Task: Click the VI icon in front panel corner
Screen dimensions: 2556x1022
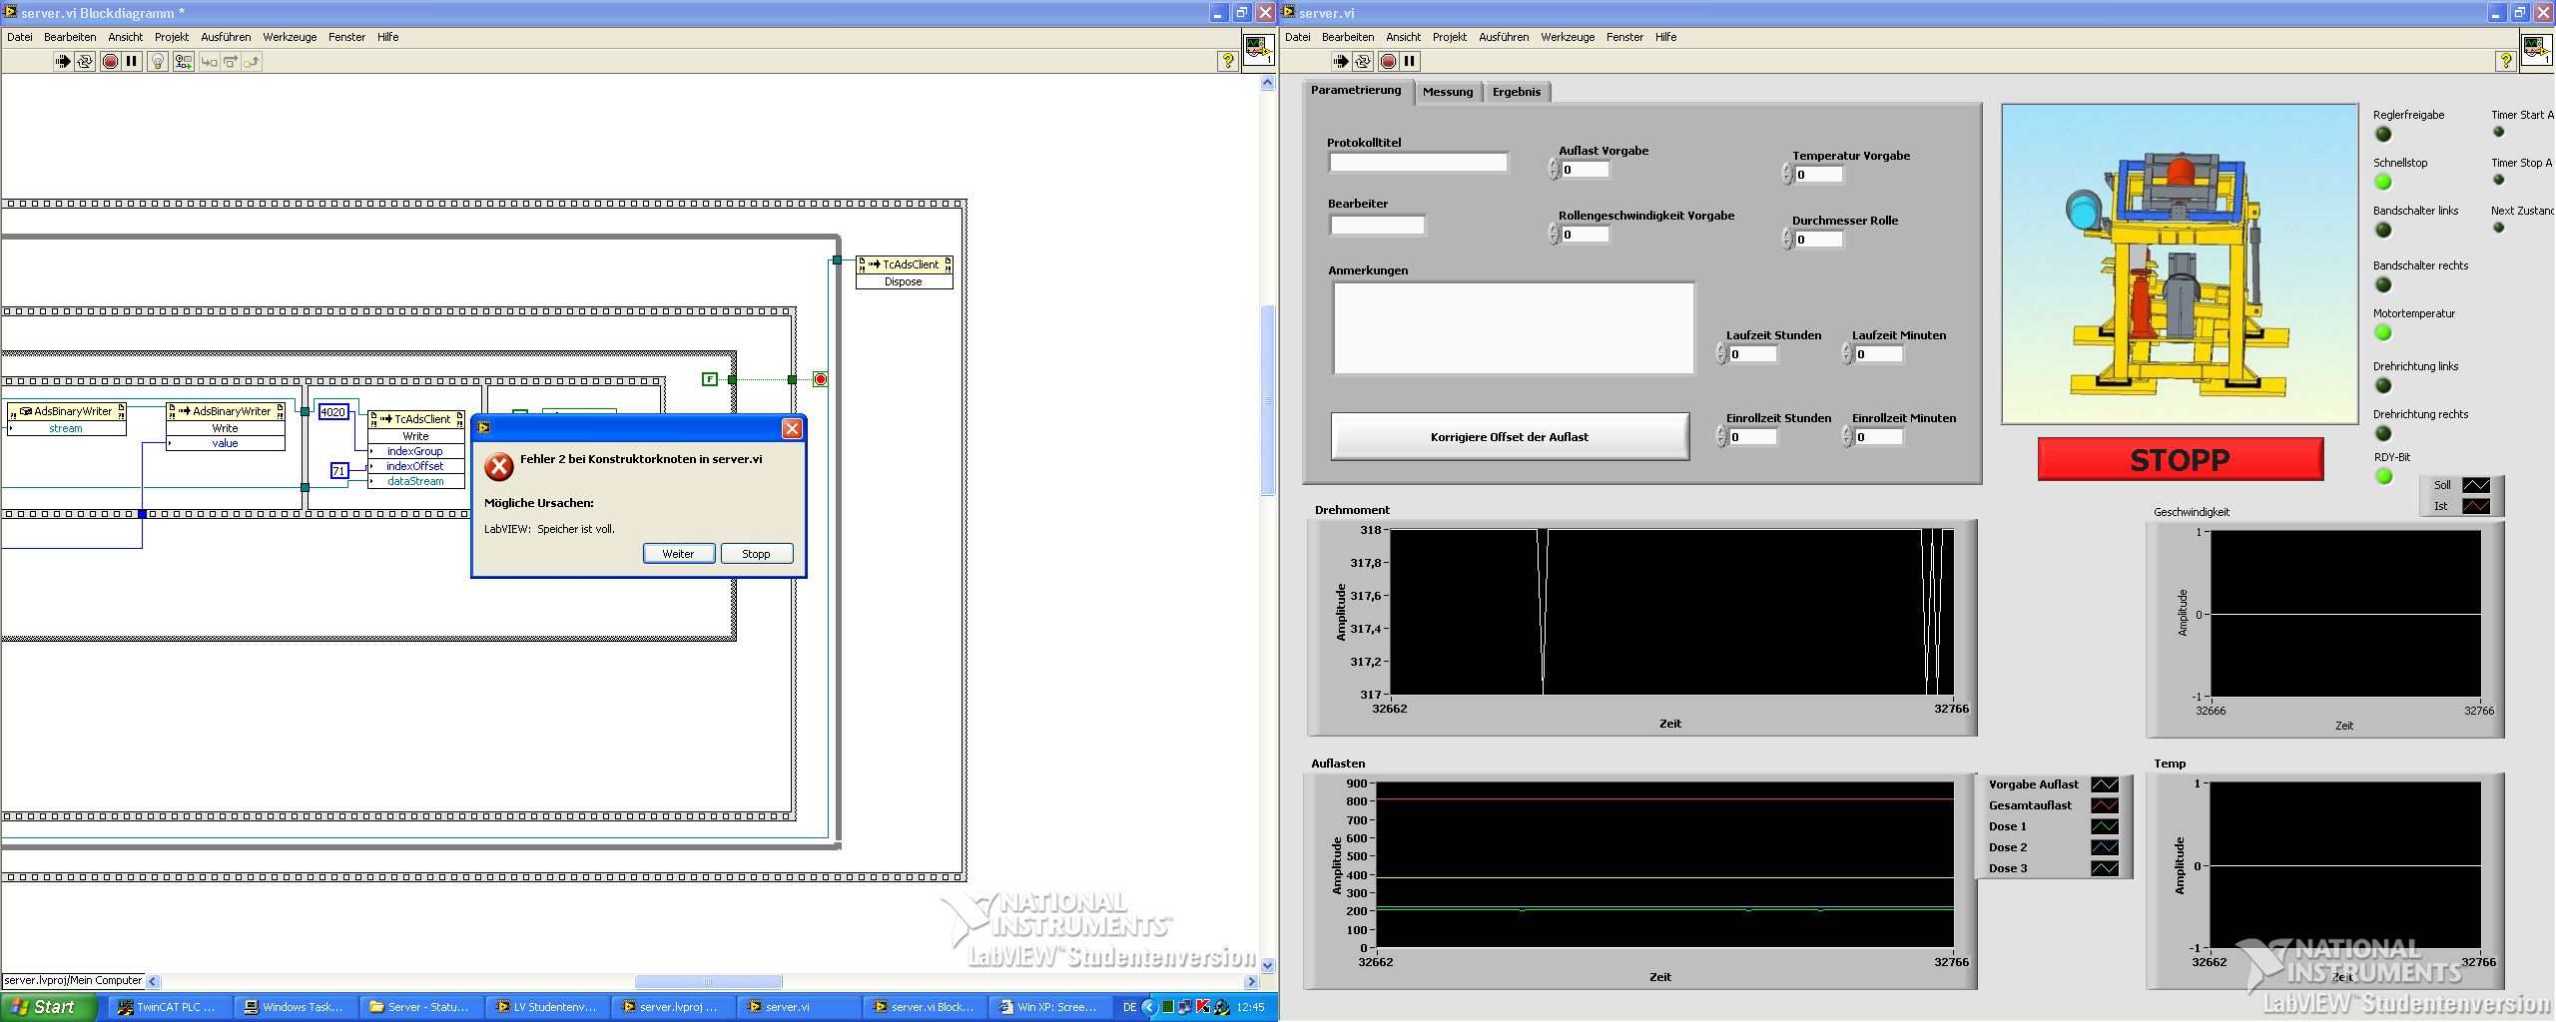Action: click(x=2537, y=49)
